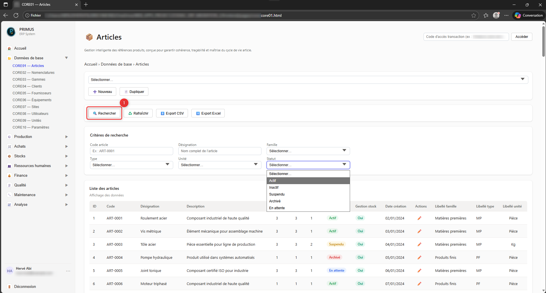Open CORE04 — Clients in sidebar
The height and width of the screenshot is (293, 546).
tap(27, 86)
